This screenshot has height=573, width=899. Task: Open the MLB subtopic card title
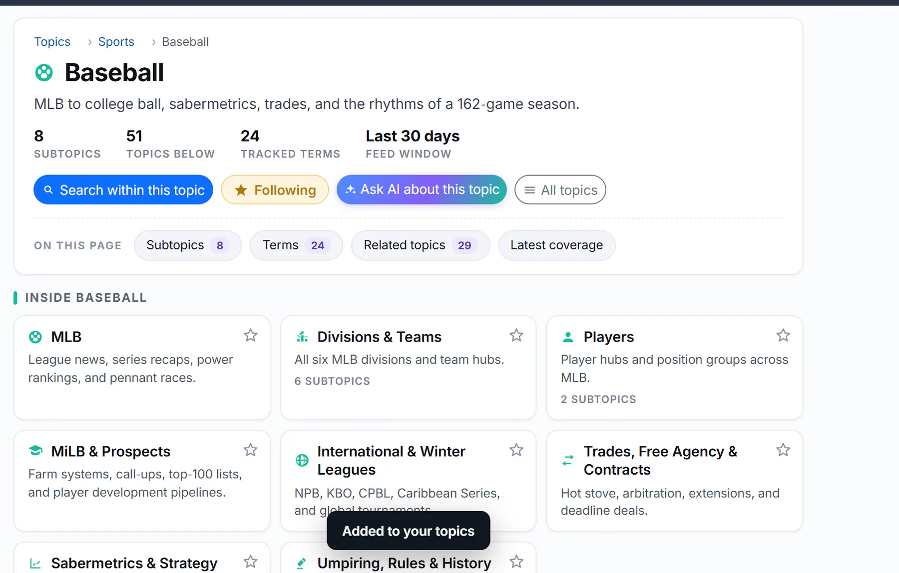coord(66,337)
